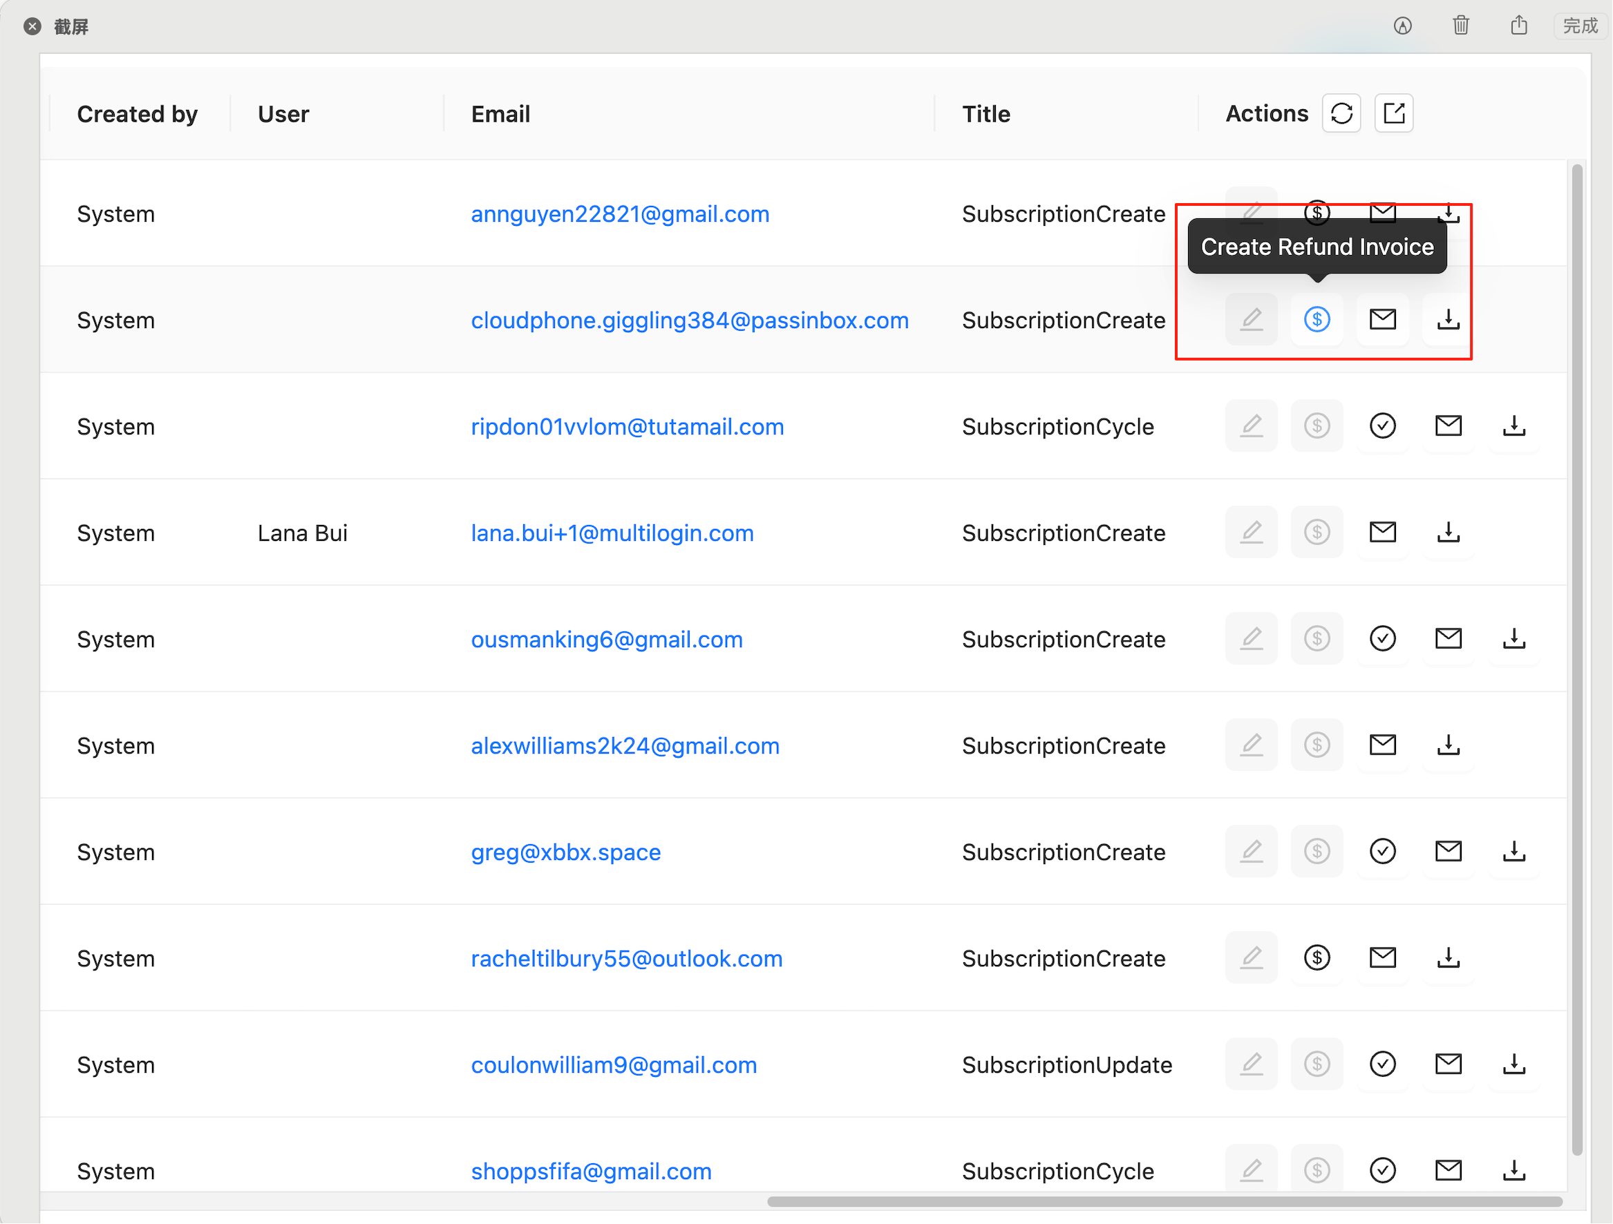Image resolution: width=1613 pixels, height=1224 pixels.
Task: Toggle the check mark on the shoppsfifa row
Action: coord(1384,1170)
